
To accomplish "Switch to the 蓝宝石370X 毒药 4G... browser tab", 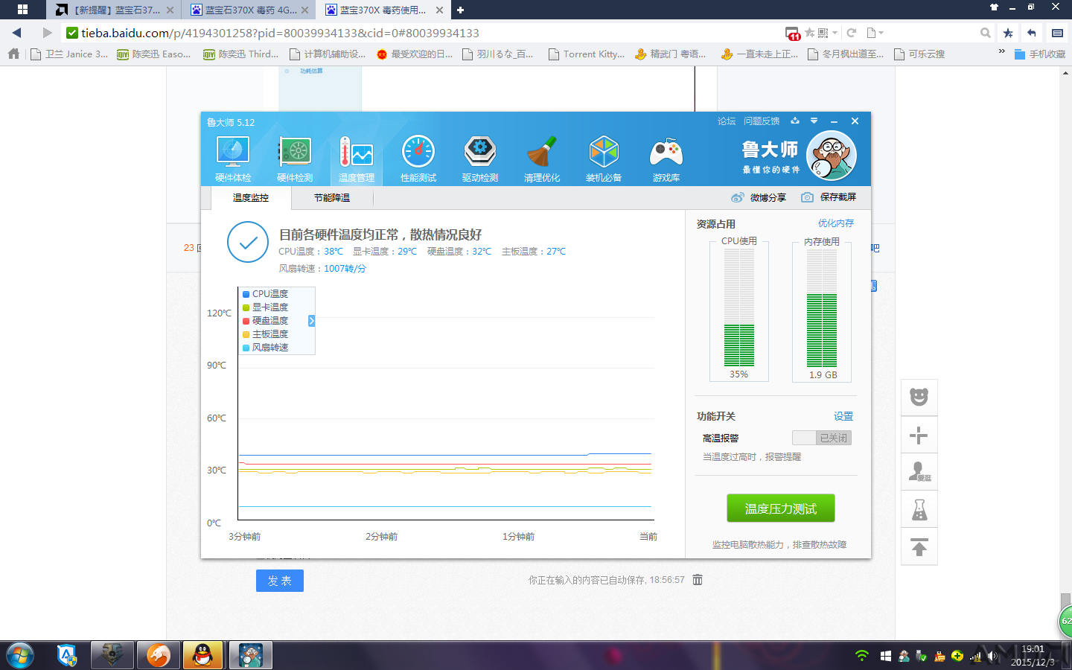I will click(x=249, y=10).
